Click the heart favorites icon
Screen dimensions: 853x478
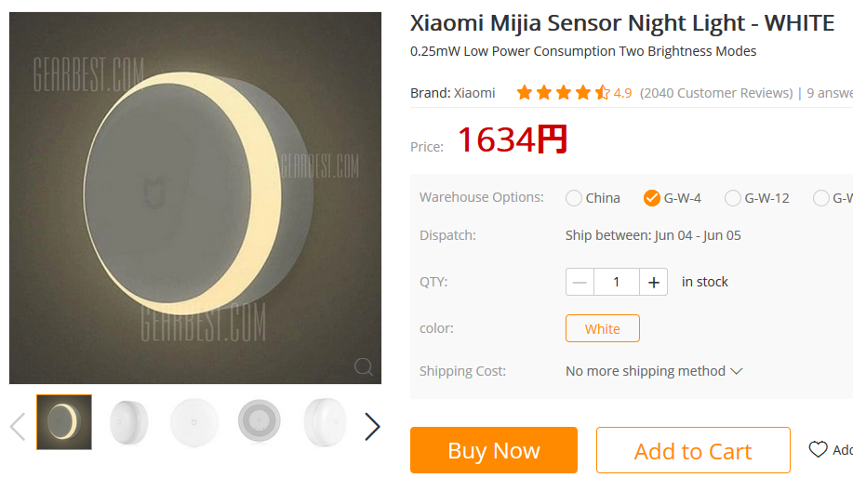tap(818, 450)
